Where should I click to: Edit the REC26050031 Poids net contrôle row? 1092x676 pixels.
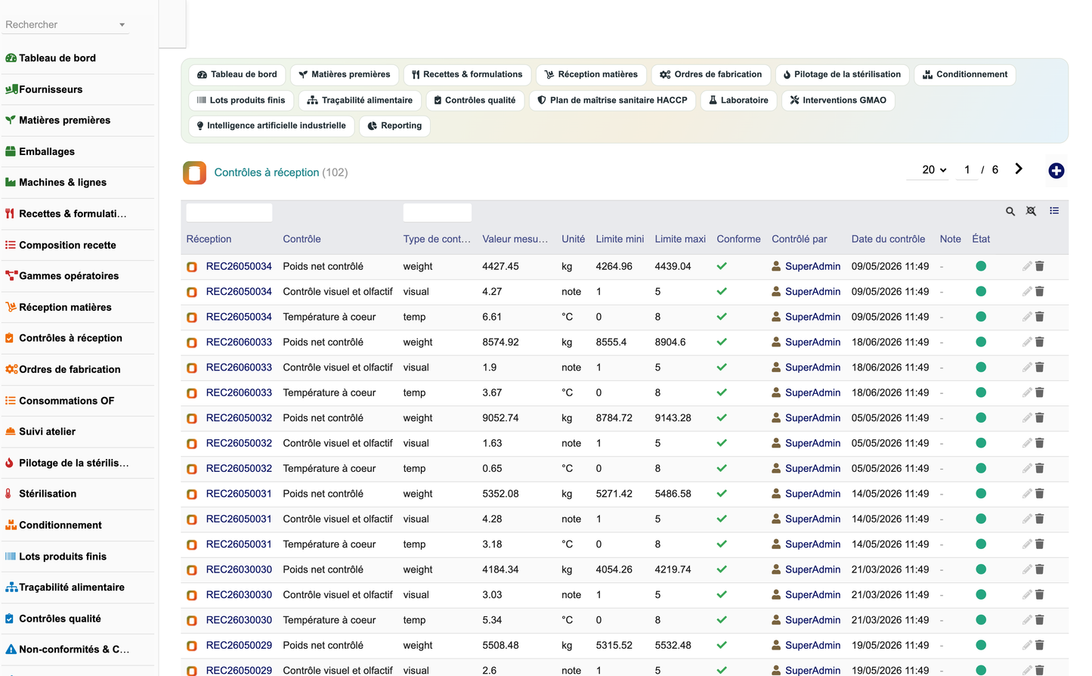pos(1027,494)
